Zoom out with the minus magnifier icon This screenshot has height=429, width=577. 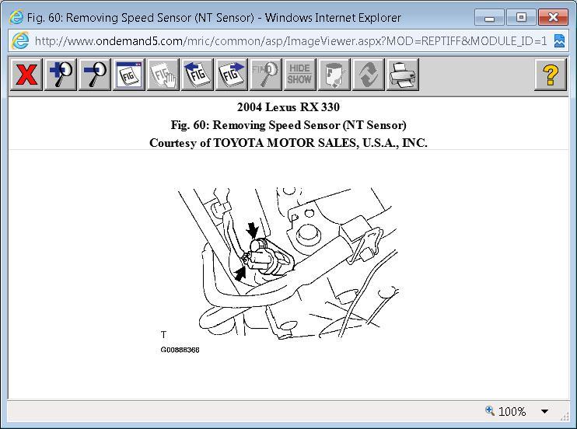(95, 75)
